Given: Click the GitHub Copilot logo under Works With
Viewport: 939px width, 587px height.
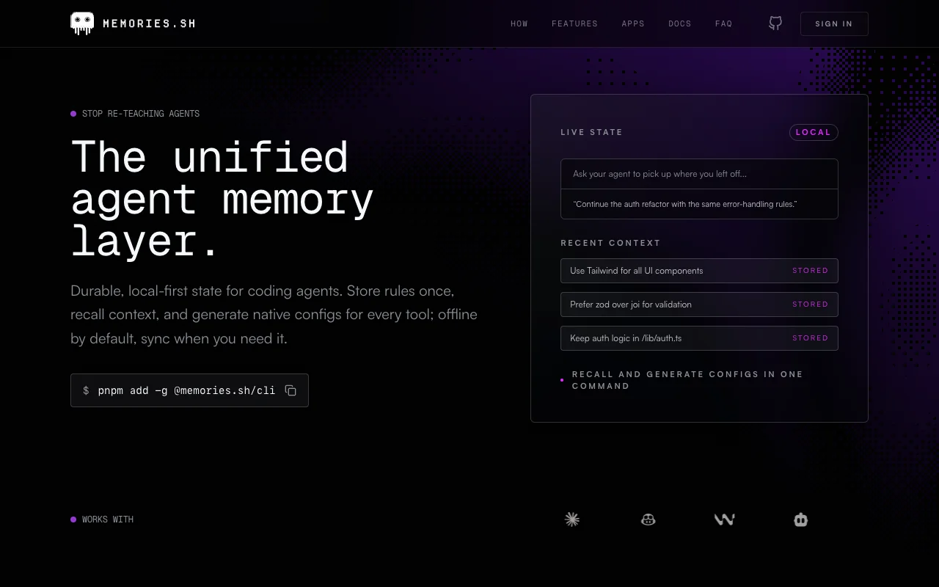Looking at the screenshot, I should [648, 519].
